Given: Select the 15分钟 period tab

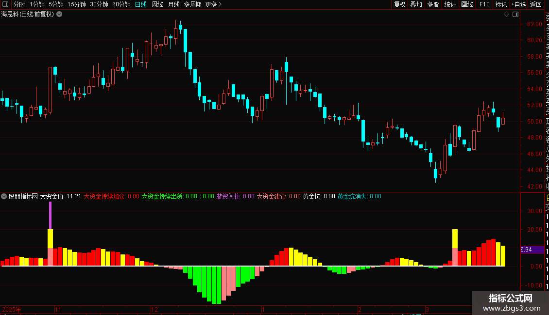Looking at the screenshot, I should tap(76, 4).
